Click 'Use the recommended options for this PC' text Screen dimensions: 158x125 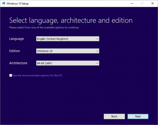37,75
